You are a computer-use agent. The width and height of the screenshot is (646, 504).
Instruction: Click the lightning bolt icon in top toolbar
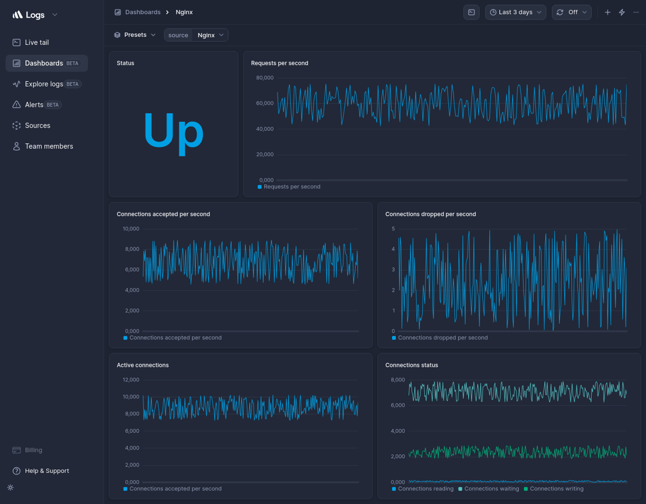(x=621, y=12)
